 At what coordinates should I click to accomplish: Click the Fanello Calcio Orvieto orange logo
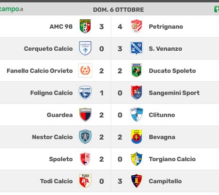coord(85,70)
